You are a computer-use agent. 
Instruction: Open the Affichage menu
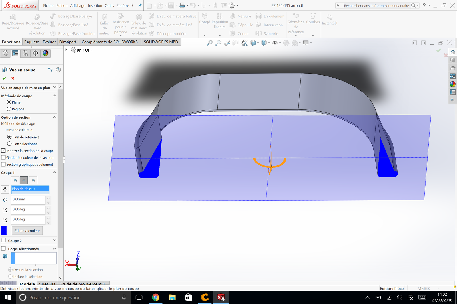point(77,5)
